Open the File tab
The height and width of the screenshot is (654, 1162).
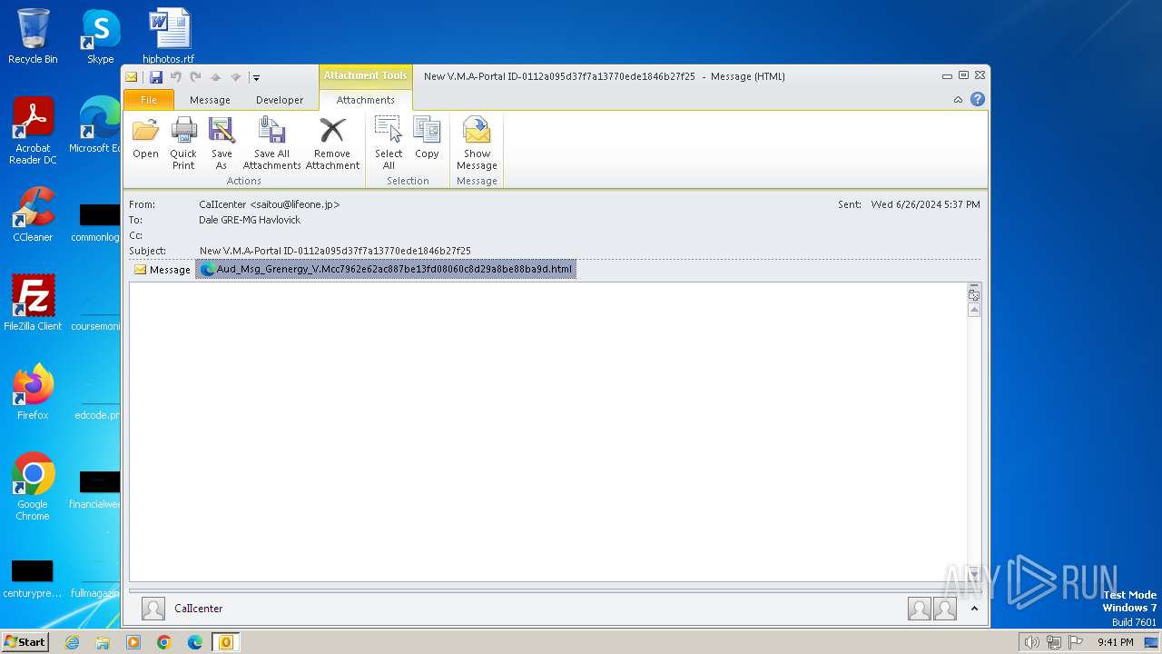(x=149, y=100)
